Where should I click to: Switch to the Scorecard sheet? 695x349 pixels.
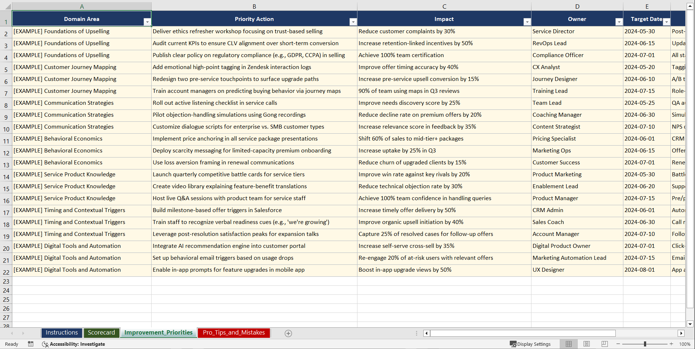(101, 332)
